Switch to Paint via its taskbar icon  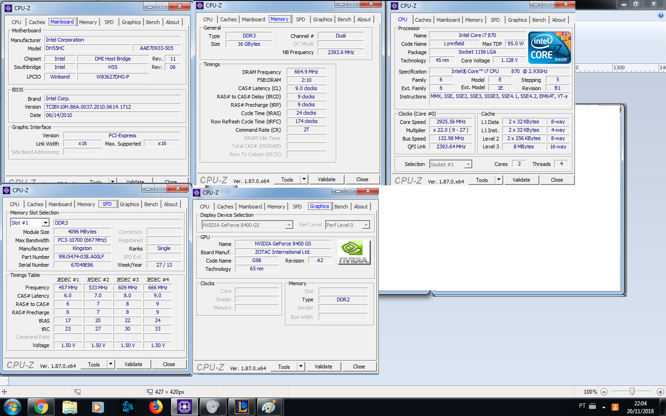coord(269,407)
